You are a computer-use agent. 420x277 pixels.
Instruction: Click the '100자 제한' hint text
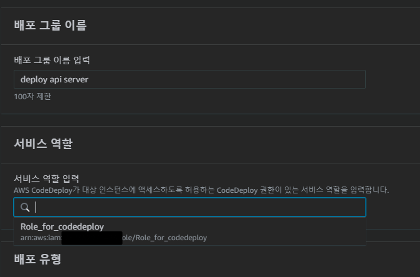point(32,97)
